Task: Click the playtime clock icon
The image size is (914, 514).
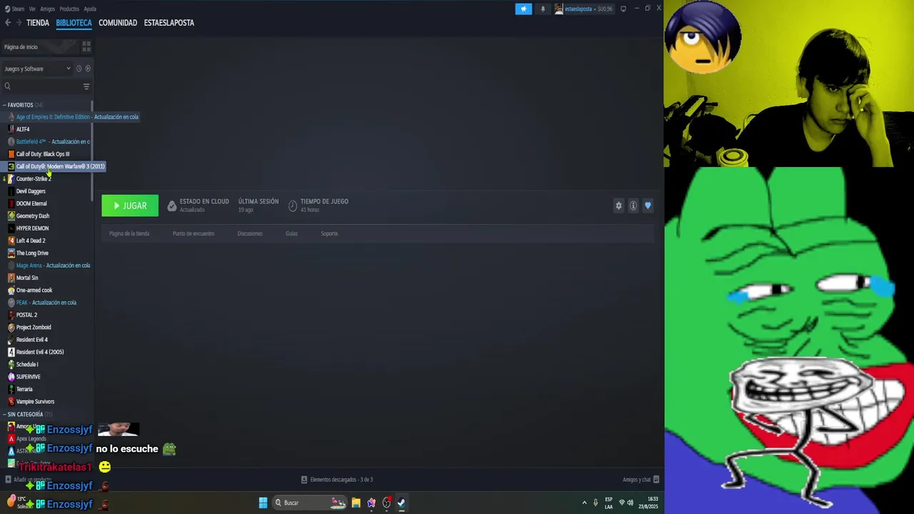Action: coord(293,206)
